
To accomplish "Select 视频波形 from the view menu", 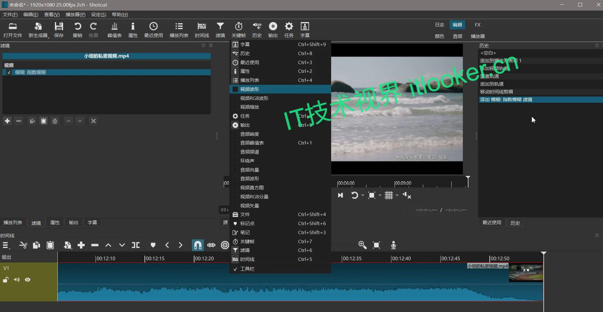I will 250,89.
